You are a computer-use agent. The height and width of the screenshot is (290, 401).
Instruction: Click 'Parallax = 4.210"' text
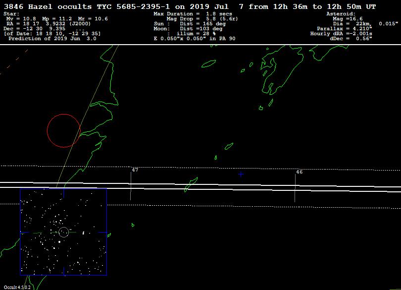pyautogui.click(x=345, y=29)
